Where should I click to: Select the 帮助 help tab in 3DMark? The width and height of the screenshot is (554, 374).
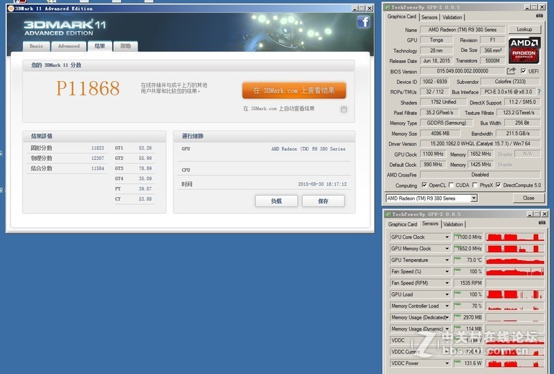(x=125, y=46)
